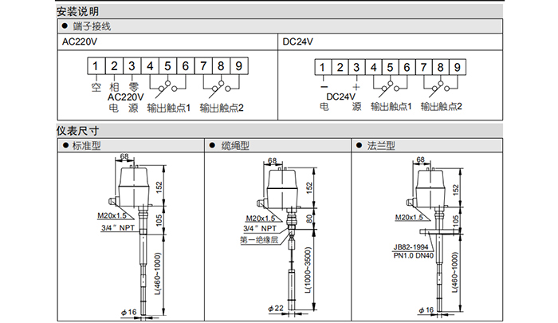The height and width of the screenshot is (323, 558).
Task: Select the 标准型 type label
Action: point(87,146)
